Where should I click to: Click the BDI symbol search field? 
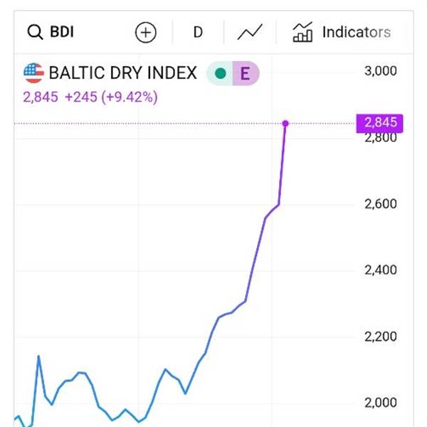click(x=62, y=32)
